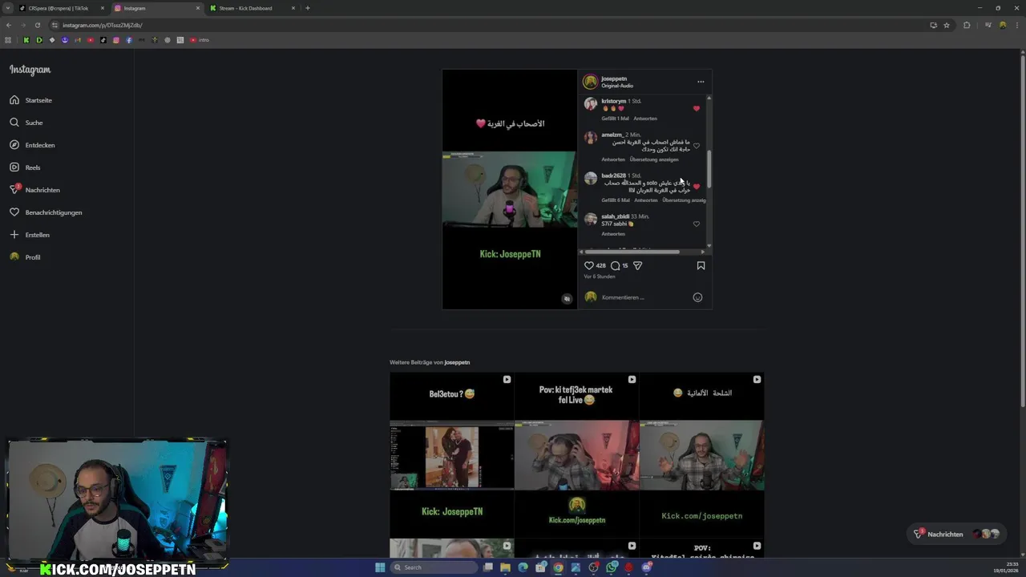Open the Pov: ki tefj3ek martek reel thumbnail
This screenshot has width=1026, height=577.
[x=576, y=455]
